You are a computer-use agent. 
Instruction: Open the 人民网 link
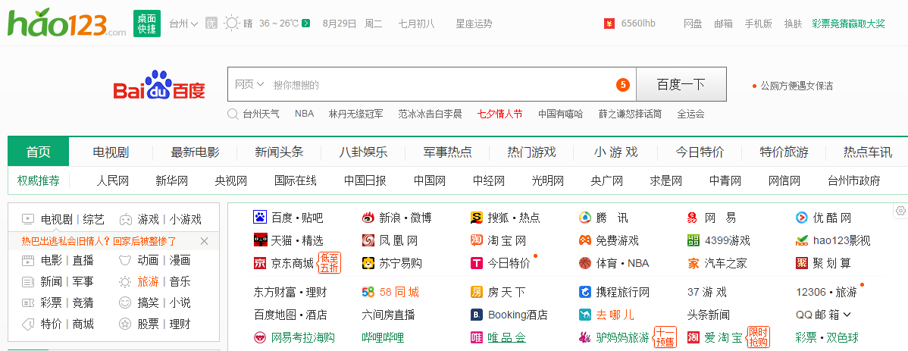pyautogui.click(x=112, y=180)
